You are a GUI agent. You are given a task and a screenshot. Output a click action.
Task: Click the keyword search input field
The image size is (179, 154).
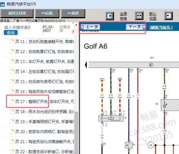pos(17,27)
